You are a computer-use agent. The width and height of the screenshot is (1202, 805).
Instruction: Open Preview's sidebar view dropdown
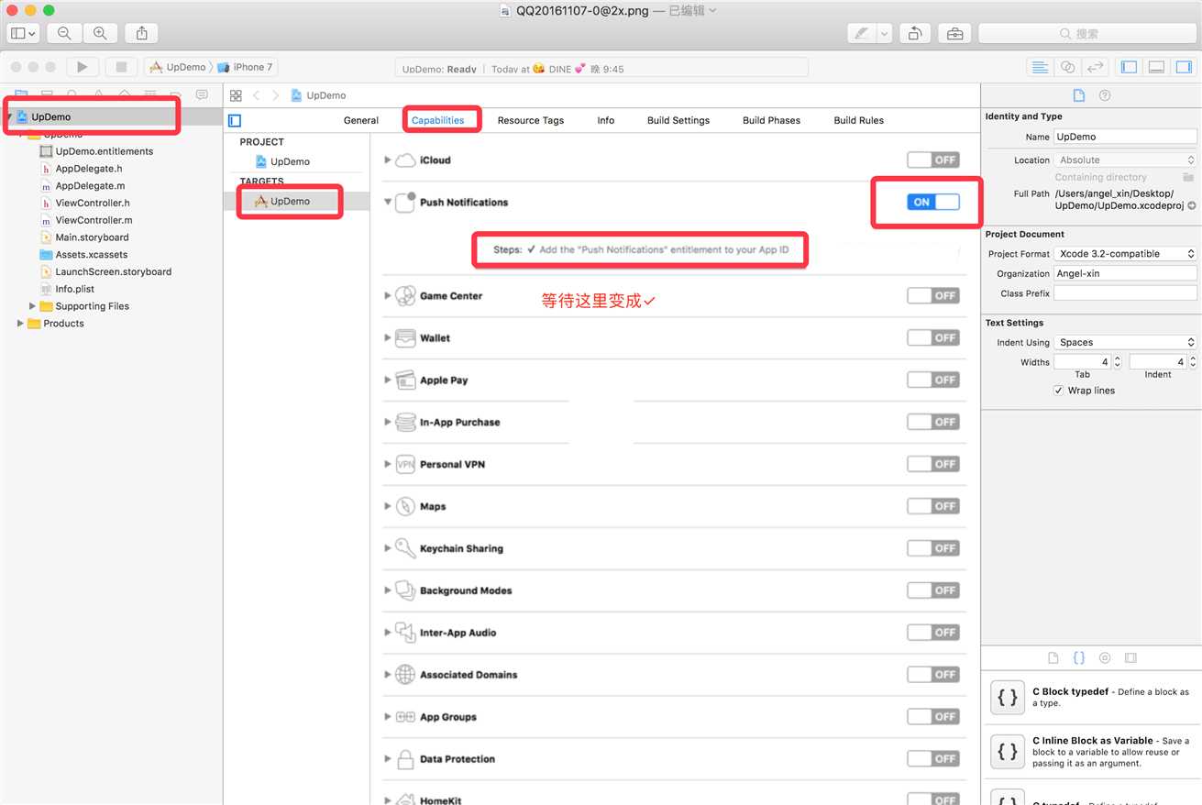coord(23,33)
